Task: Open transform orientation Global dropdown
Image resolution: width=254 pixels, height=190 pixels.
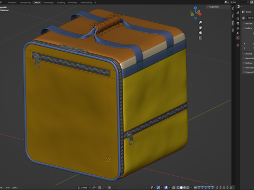Action: [x=84, y=187]
